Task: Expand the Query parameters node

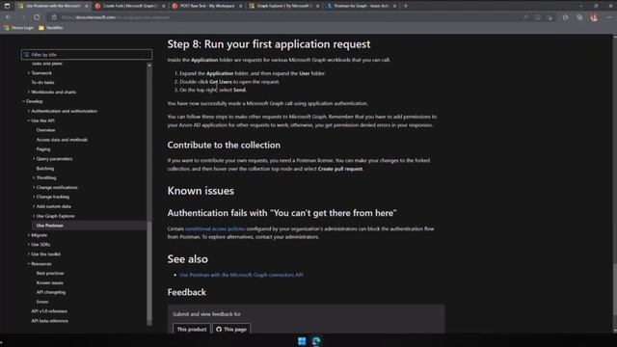Action: point(34,159)
